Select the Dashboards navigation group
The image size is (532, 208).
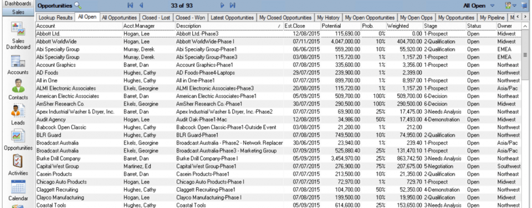(17, 3)
